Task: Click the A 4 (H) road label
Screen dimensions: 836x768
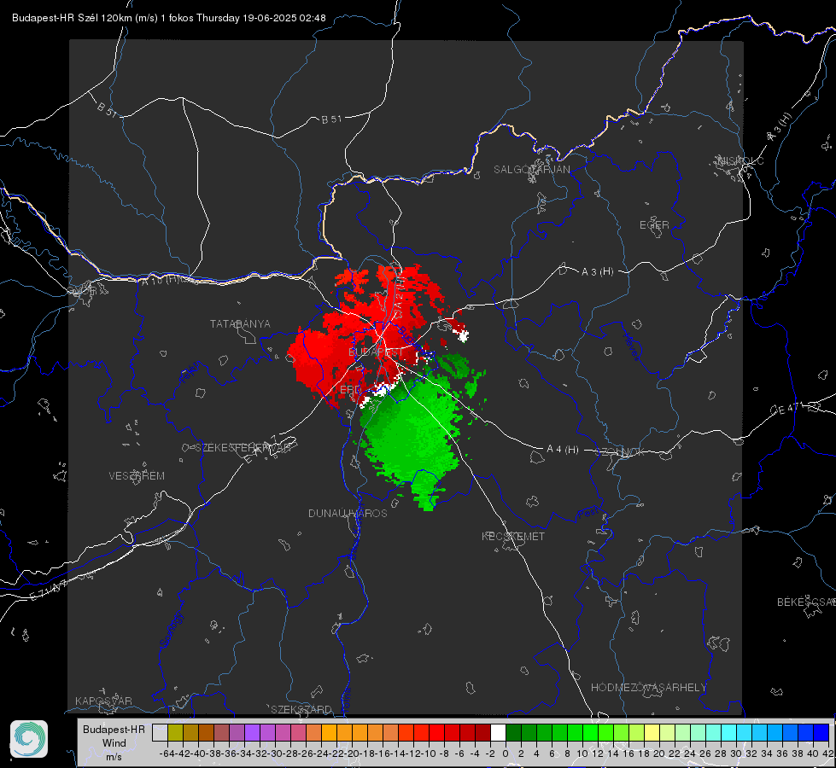Action: (563, 450)
